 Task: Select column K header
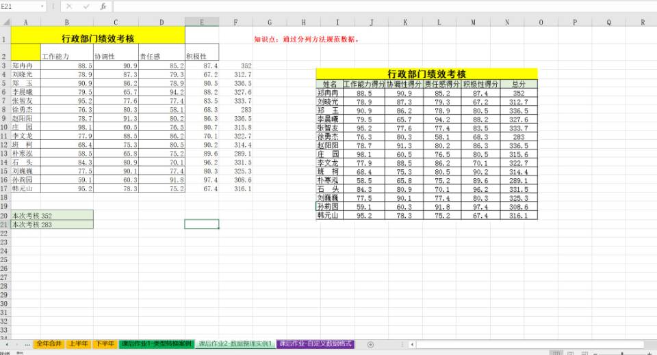405,22
